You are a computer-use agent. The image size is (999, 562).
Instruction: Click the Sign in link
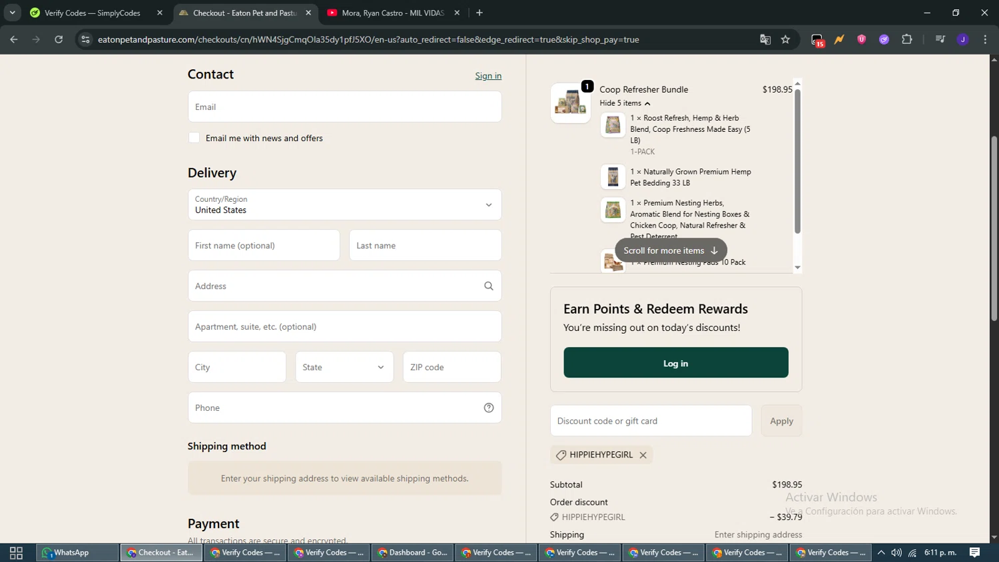(x=488, y=76)
